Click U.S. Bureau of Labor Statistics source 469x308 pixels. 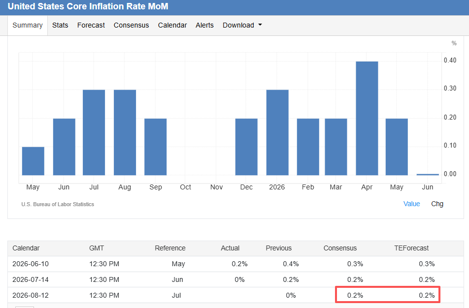point(58,204)
